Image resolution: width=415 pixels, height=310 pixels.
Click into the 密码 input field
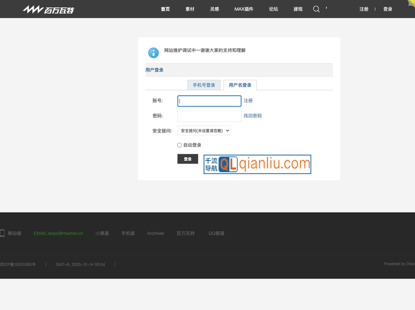click(x=209, y=116)
